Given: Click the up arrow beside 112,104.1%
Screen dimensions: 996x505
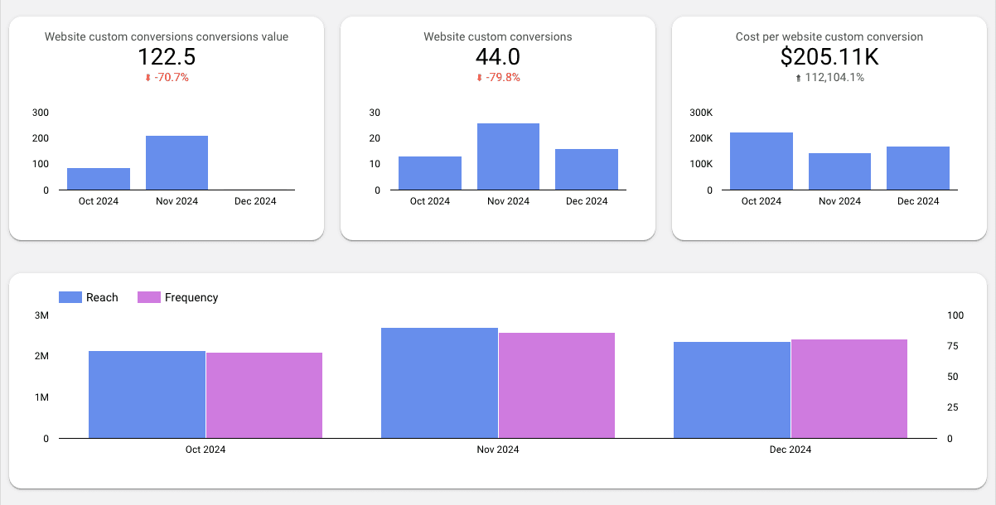Looking at the screenshot, I should 798,78.
